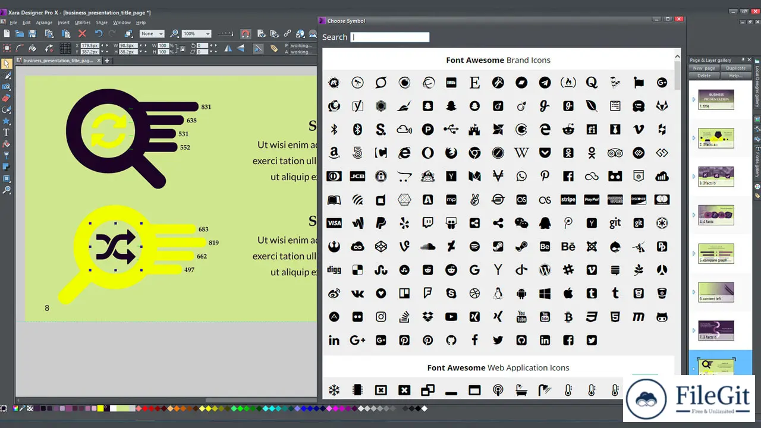This screenshot has width=761, height=428.
Task: Click the Search field in Choose Symbol
Action: pos(390,37)
